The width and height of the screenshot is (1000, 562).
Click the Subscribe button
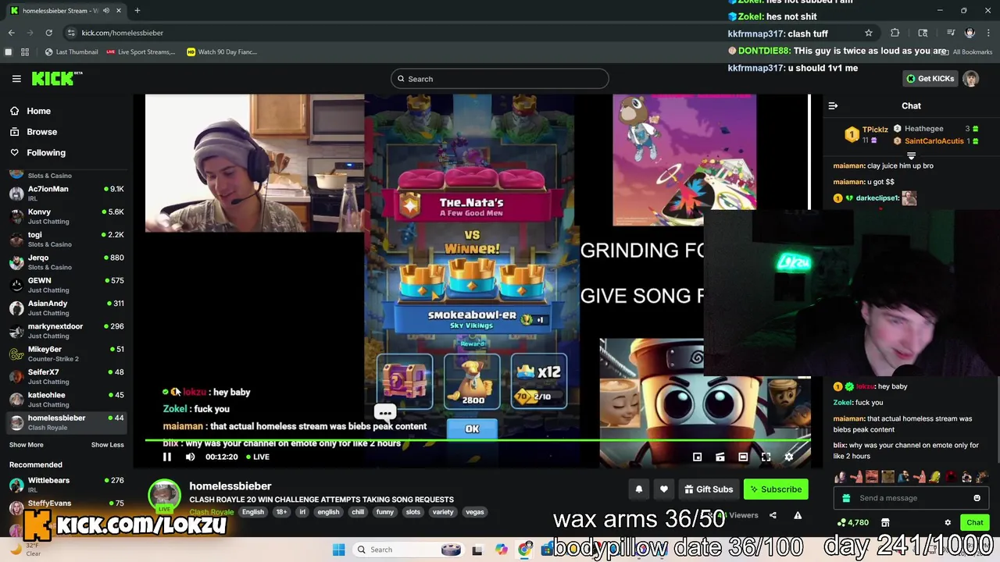tap(776, 489)
